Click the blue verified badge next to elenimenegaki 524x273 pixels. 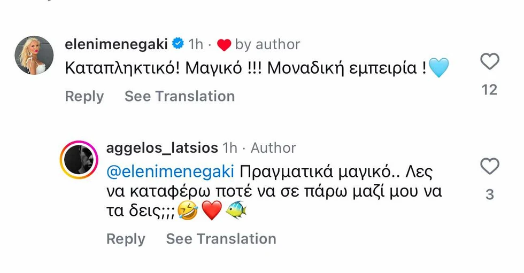coord(179,44)
